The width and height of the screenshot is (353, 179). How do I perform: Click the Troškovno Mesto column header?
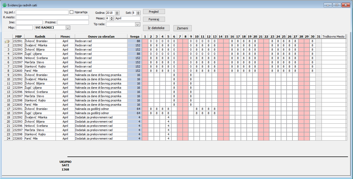tap(334, 37)
